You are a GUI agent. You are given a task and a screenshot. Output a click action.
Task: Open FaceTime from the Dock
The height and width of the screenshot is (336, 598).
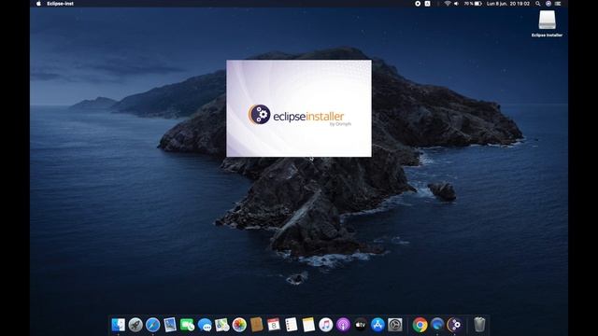tap(187, 325)
